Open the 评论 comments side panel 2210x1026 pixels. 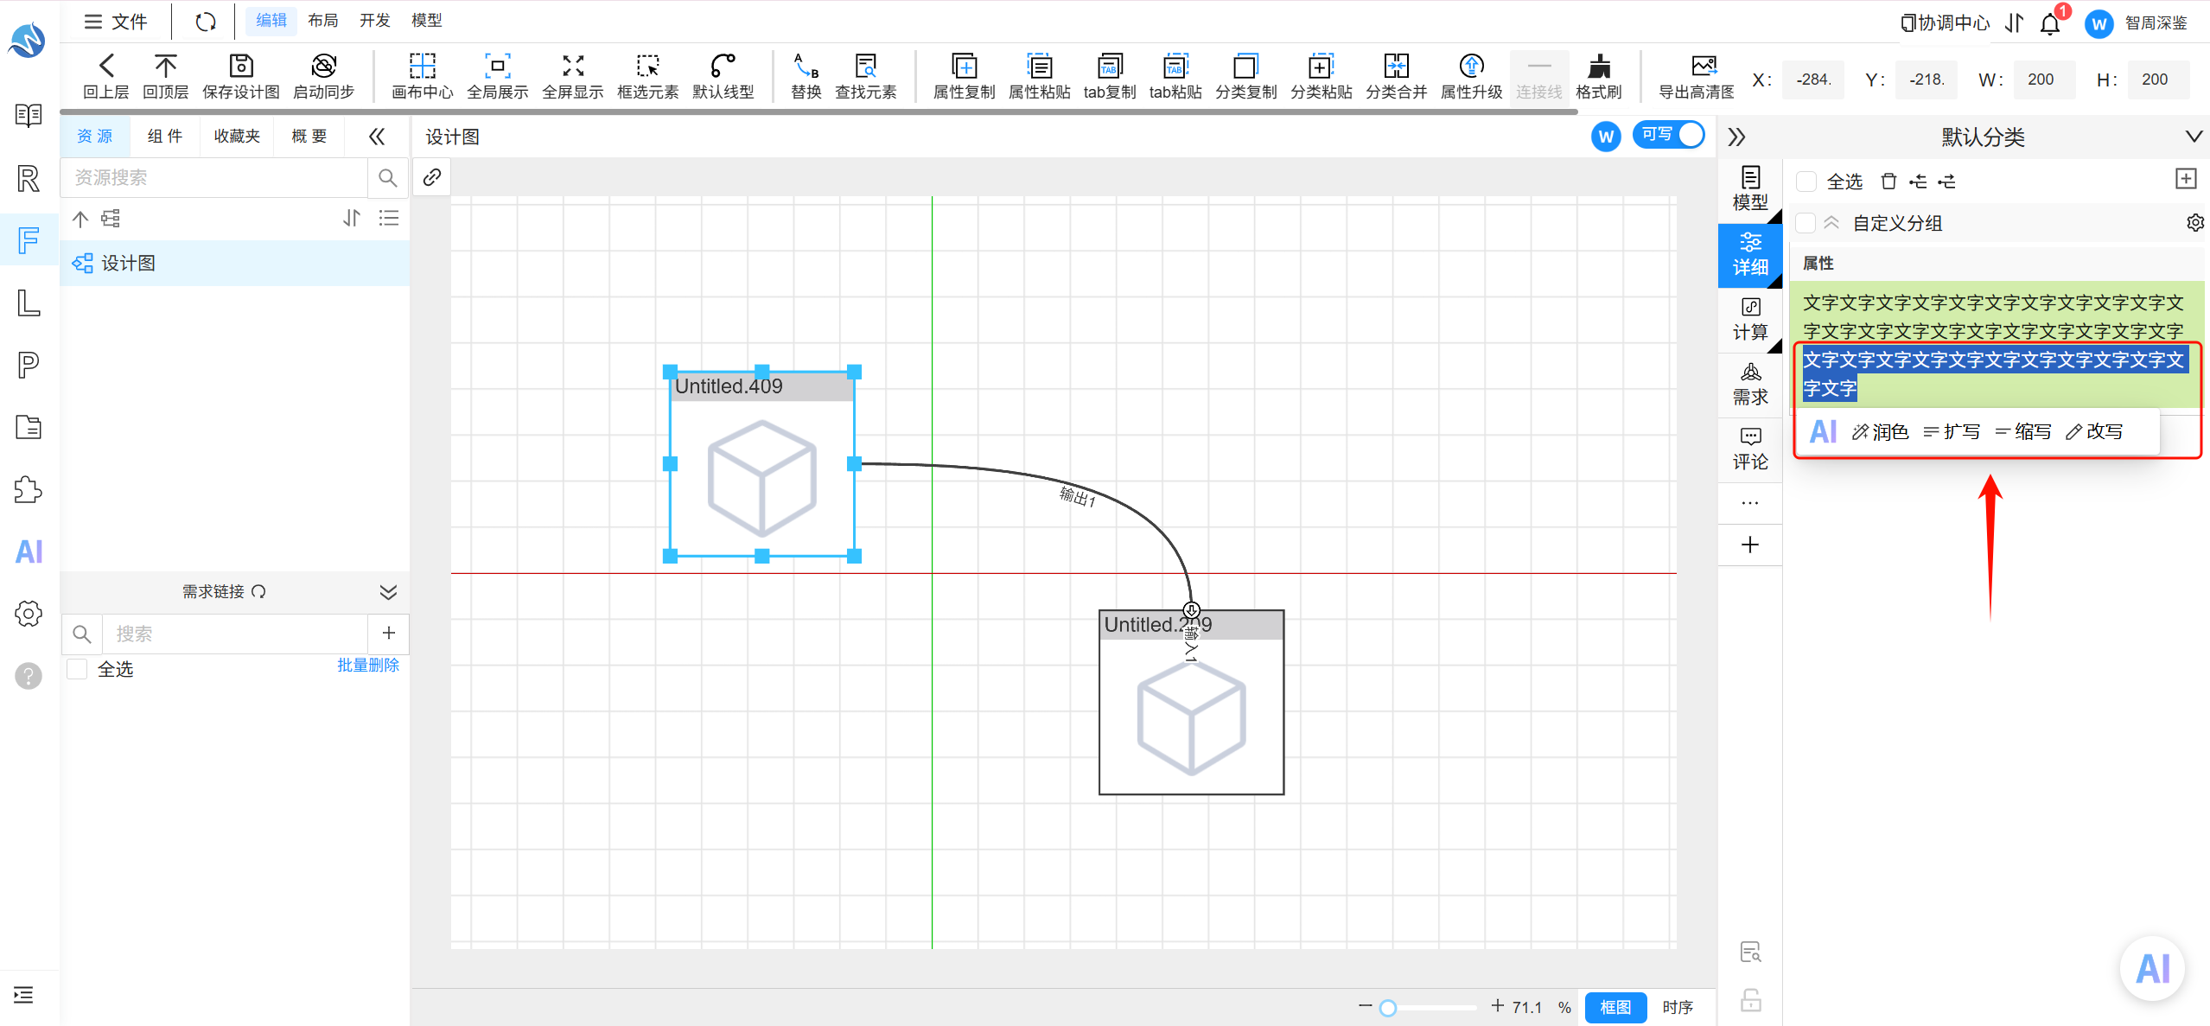point(1750,449)
